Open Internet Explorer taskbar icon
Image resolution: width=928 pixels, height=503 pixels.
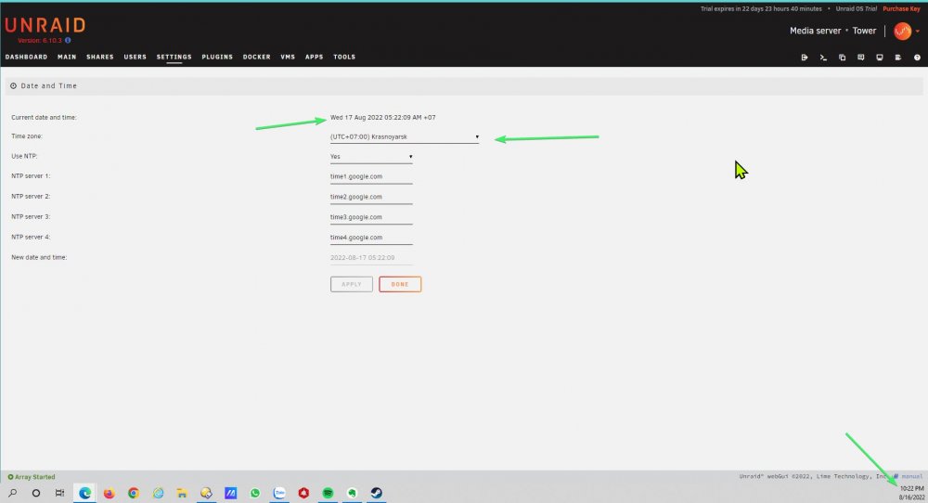point(158,493)
